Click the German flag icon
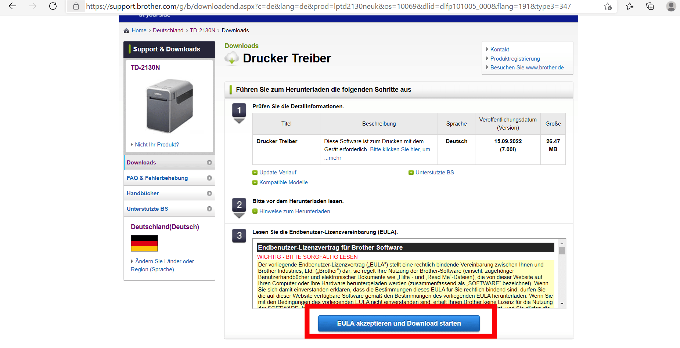 (x=144, y=243)
